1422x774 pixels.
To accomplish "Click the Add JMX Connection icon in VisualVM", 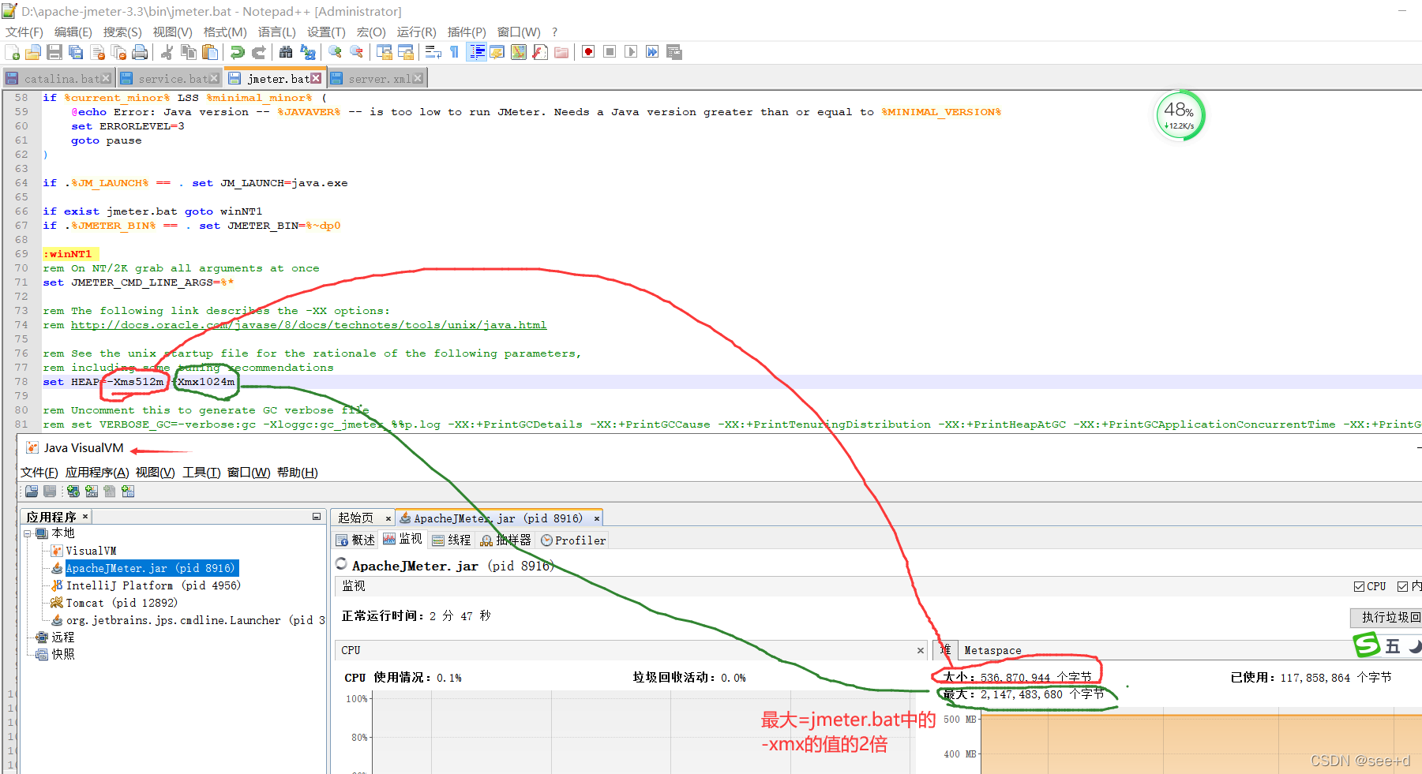I will [92, 492].
